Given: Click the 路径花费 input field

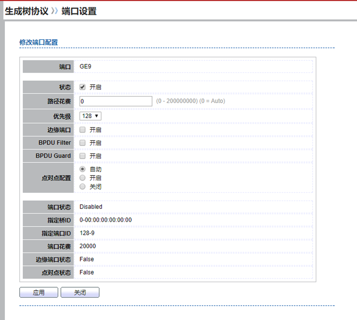Looking at the screenshot, I should coord(116,101).
